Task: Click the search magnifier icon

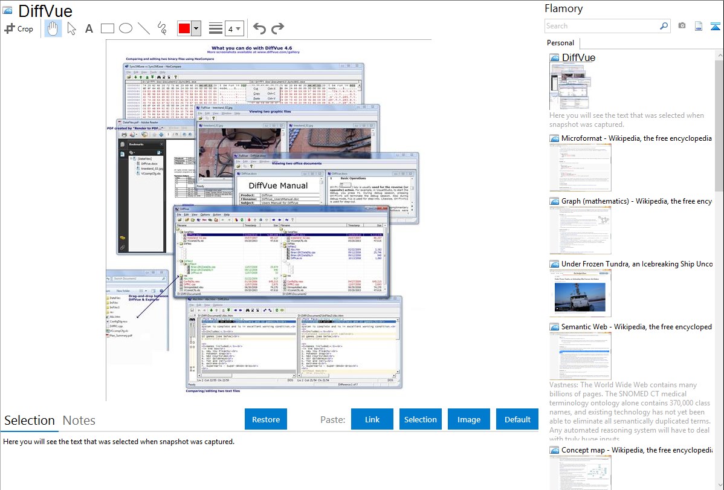Action: [x=664, y=26]
